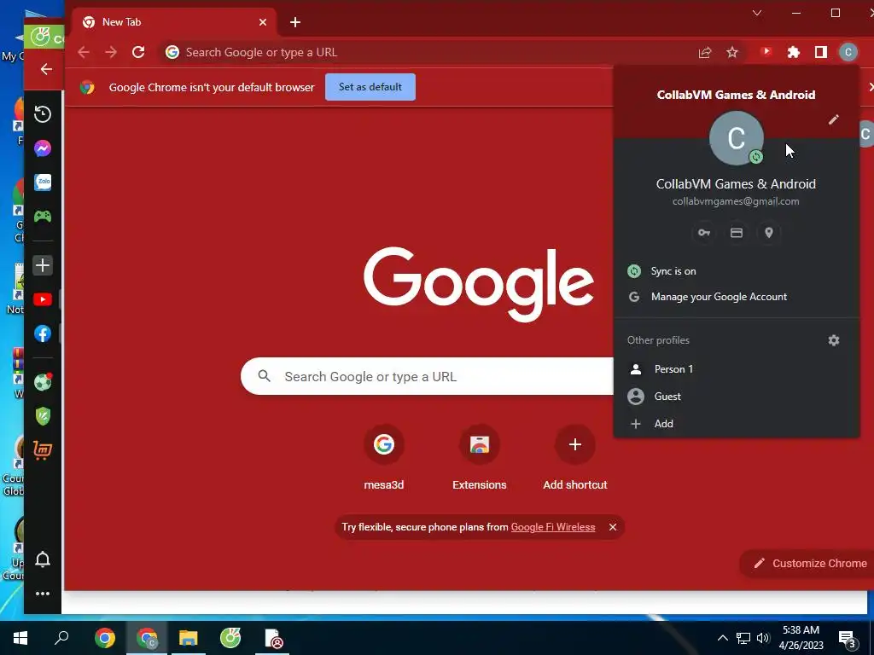Click the collabvmgames@gmail.com email text
The width and height of the screenshot is (874, 655).
click(736, 201)
